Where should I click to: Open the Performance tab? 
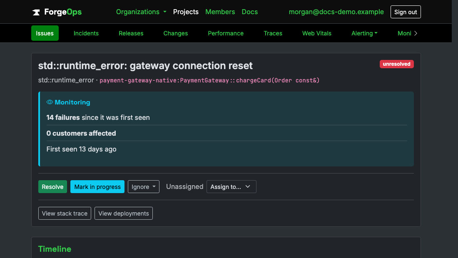(226, 33)
